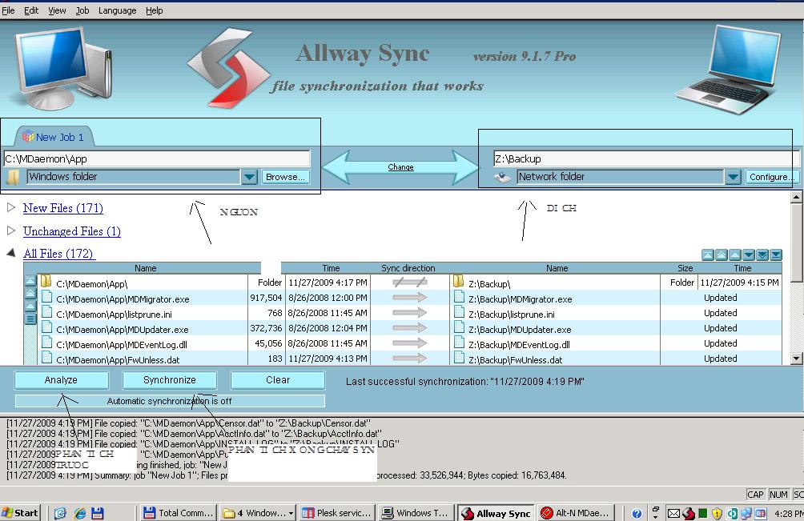Viewport: 804px width, 521px height.
Task: Switch to Alt-N MDae... taskbar window
Action: tap(575, 513)
